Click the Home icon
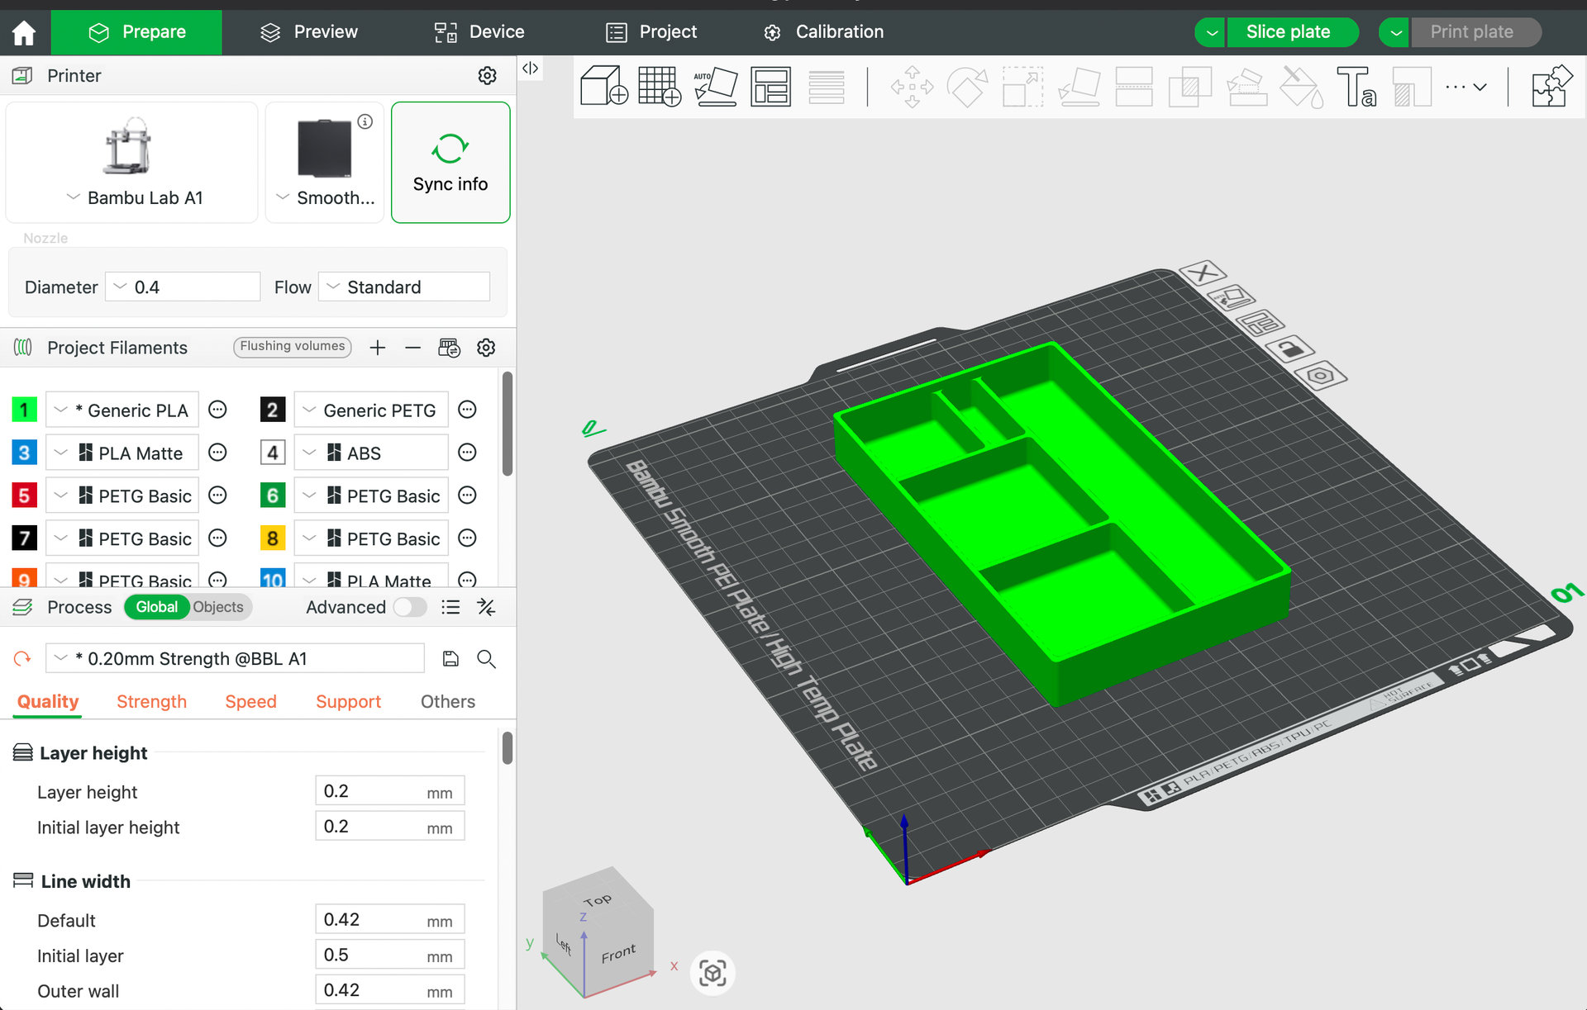 click(24, 32)
